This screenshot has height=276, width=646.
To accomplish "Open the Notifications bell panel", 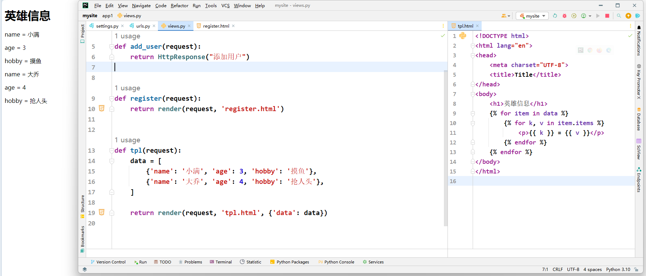I will point(639,40).
